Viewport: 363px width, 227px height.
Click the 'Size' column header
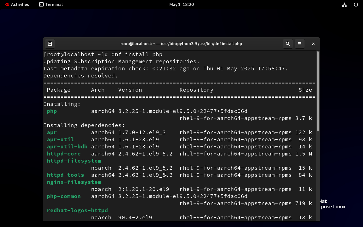pyautogui.click(x=305, y=90)
